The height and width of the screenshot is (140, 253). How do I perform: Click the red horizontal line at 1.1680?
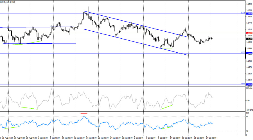[x=112, y=33]
